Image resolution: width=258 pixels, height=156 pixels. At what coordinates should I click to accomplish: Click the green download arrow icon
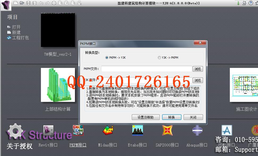tap(238, 3)
